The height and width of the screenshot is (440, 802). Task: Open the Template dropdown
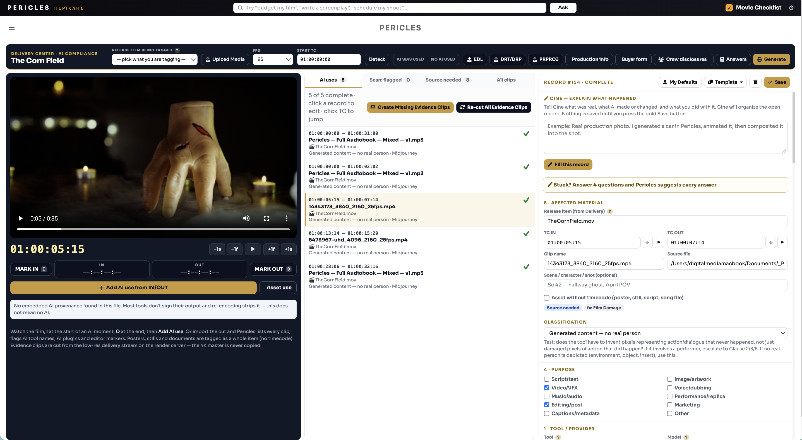(x=725, y=82)
